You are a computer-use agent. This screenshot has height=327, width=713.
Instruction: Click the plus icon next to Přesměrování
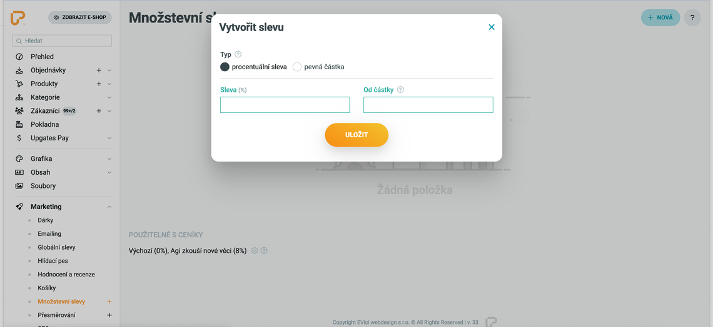point(109,315)
